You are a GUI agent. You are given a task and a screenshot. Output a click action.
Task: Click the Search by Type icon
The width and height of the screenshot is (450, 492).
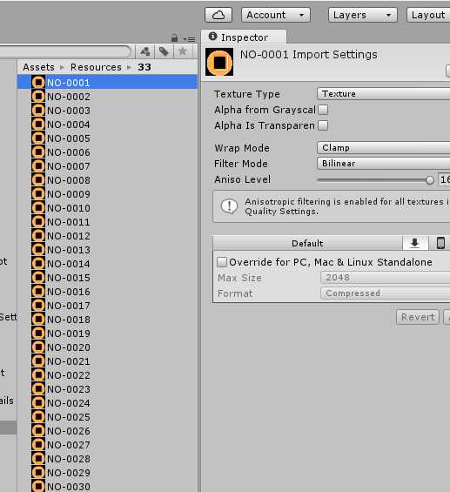pos(144,51)
